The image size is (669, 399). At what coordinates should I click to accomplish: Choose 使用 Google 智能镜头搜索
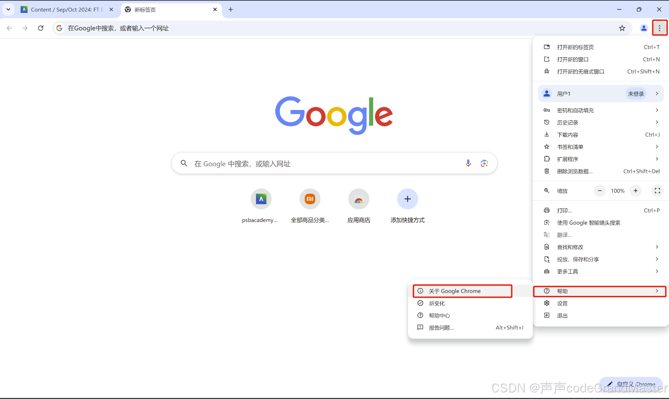601,223
